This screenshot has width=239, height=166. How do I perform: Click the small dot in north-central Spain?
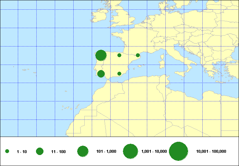(x=119, y=55)
